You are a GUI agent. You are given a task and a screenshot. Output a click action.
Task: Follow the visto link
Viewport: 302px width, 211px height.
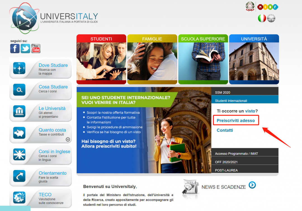point(250,111)
